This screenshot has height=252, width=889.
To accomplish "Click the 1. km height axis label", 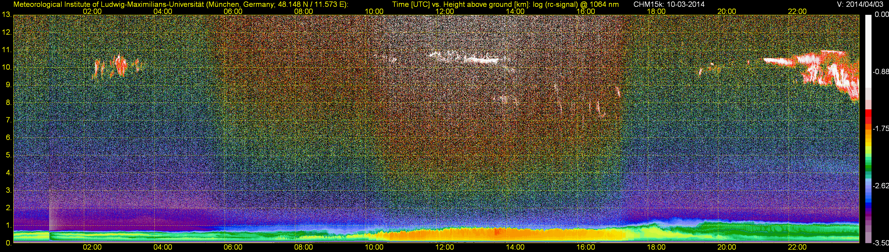I will click(9, 225).
